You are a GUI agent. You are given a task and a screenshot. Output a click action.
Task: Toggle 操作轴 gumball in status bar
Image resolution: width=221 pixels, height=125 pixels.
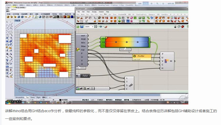(x=127, y=100)
